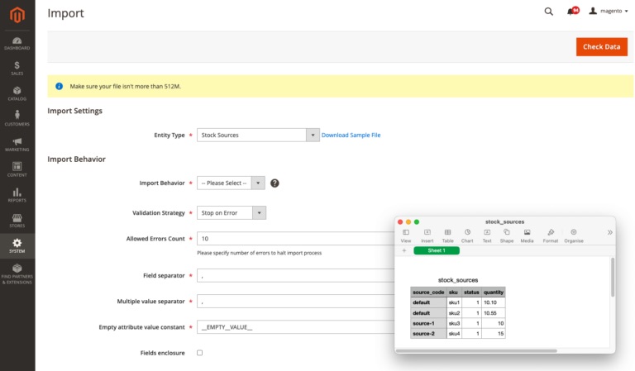Click the Allowed Errors Count field

point(295,238)
